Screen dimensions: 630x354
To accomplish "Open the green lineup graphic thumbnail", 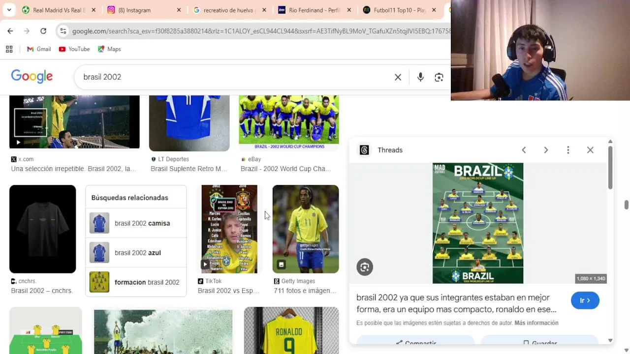I will (x=45, y=330).
